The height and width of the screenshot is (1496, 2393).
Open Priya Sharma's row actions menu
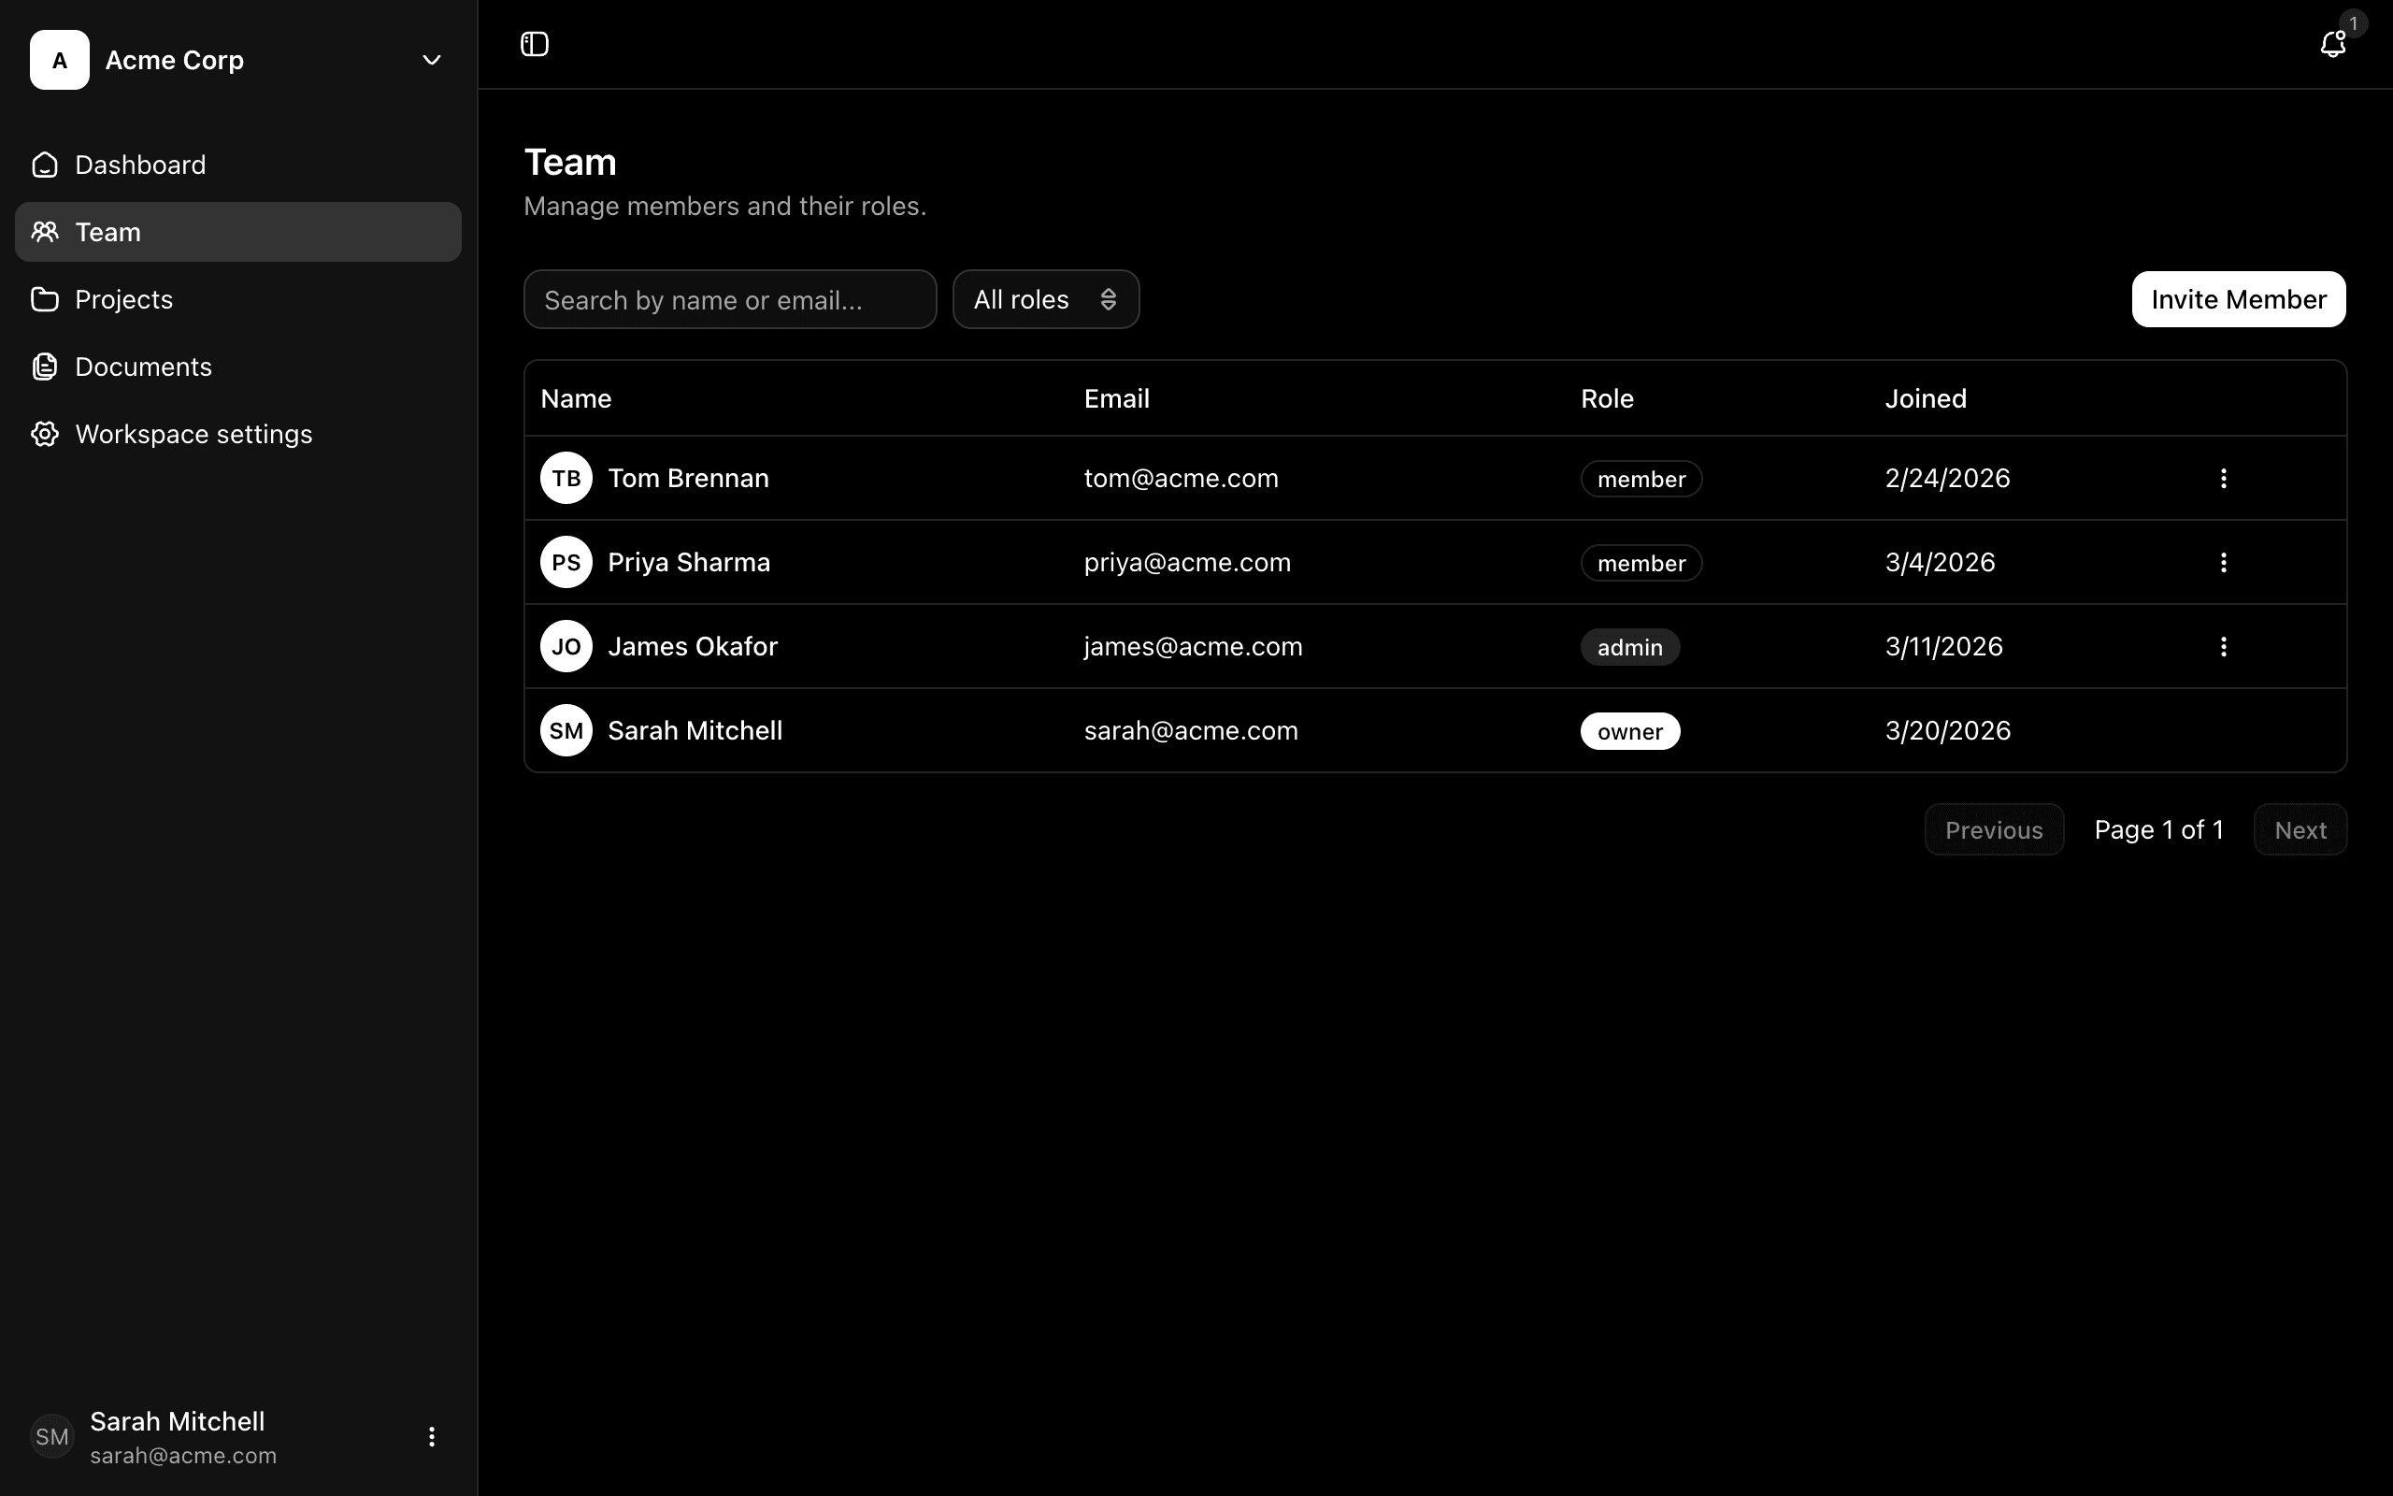tap(2223, 563)
